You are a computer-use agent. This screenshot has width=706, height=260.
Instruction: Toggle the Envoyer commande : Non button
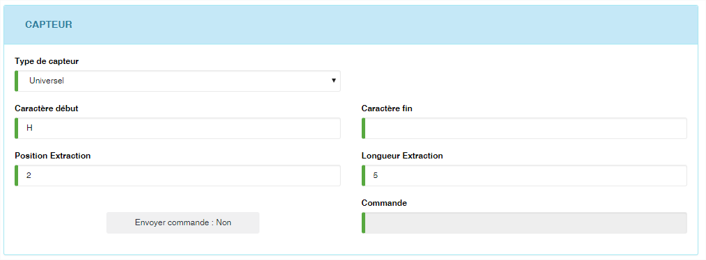click(183, 222)
